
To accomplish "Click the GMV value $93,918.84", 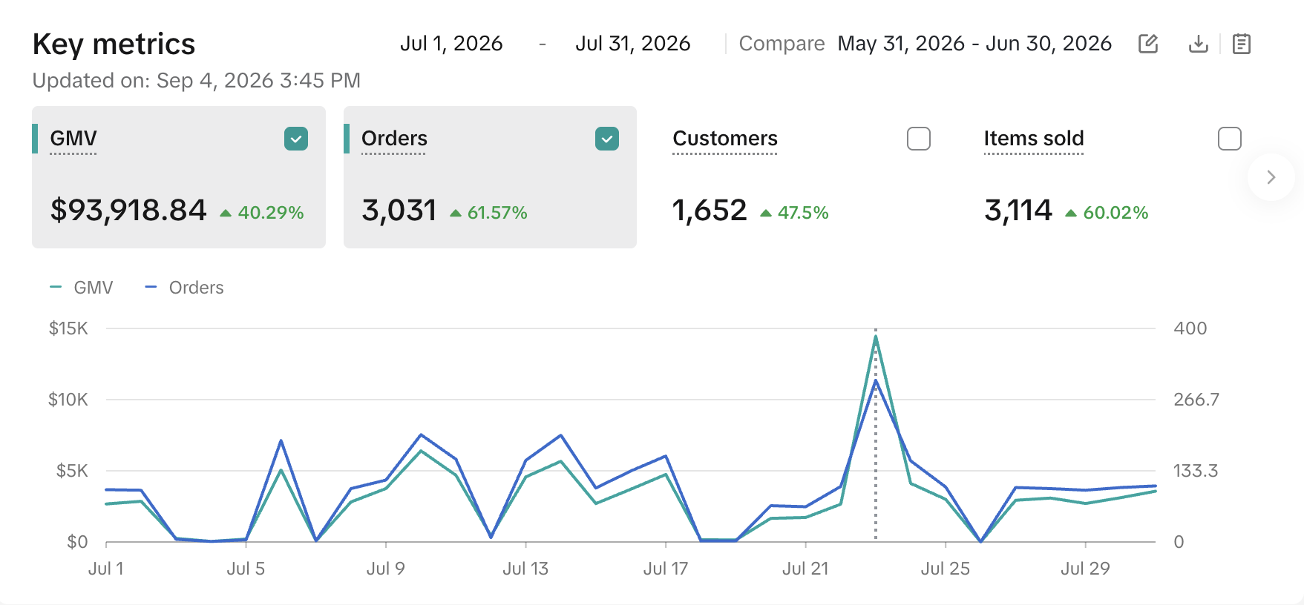I will (128, 211).
